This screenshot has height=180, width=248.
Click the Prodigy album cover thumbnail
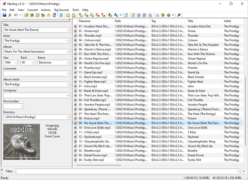[x=22, y=142]
